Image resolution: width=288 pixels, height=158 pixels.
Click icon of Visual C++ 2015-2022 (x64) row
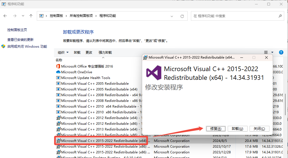[58, 141]
